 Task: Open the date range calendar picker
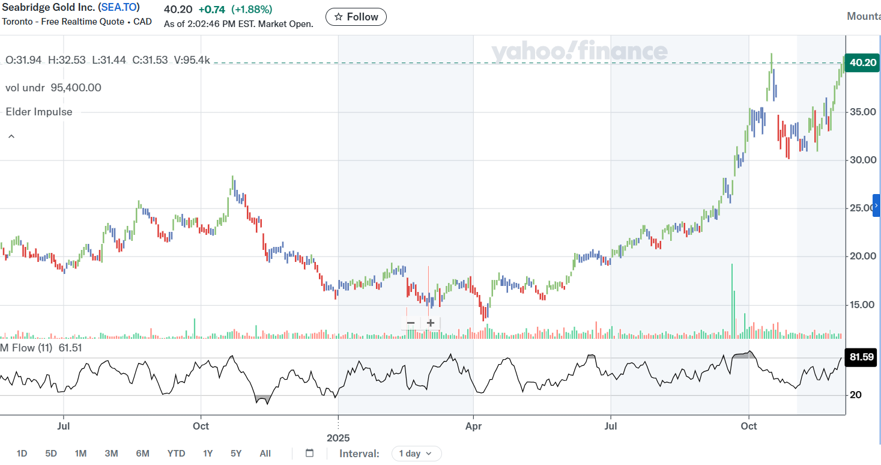[309, 453]
